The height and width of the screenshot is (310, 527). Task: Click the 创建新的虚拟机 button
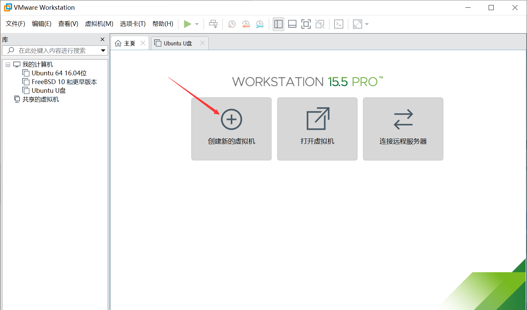point(232,129)
